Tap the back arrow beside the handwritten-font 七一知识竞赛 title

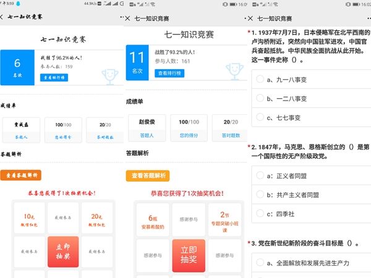pos(4,18)
